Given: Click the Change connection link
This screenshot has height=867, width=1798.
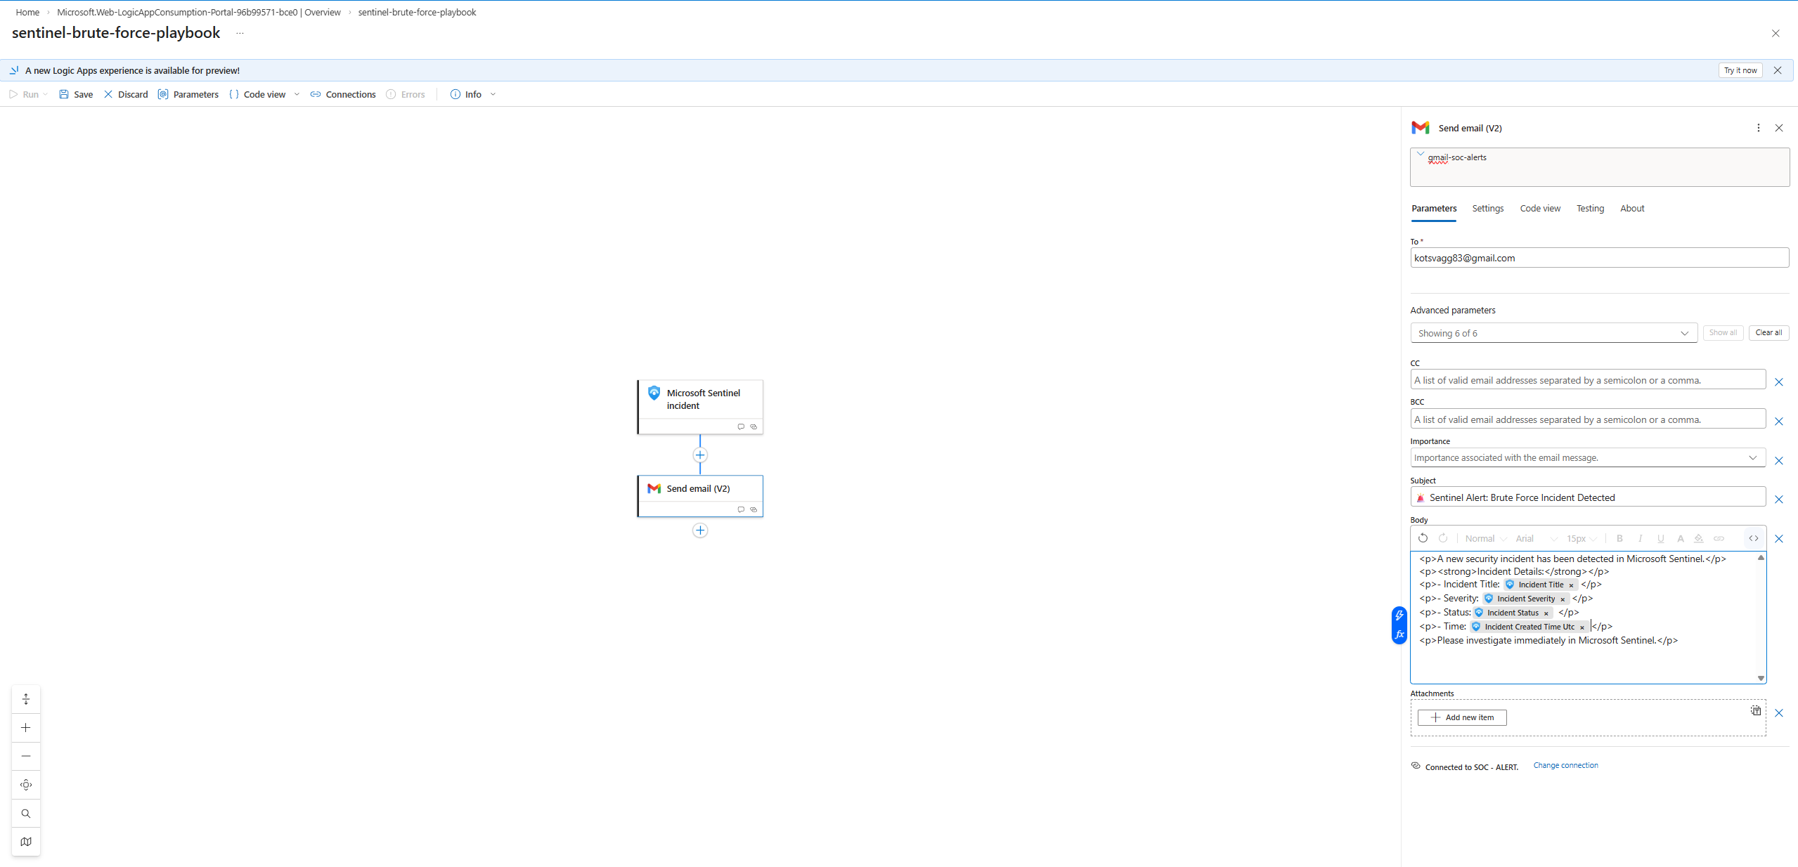Looking at the screenshot, I should point(1565,765).
